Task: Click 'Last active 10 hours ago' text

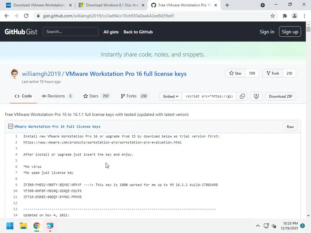Action: [41, 82]
